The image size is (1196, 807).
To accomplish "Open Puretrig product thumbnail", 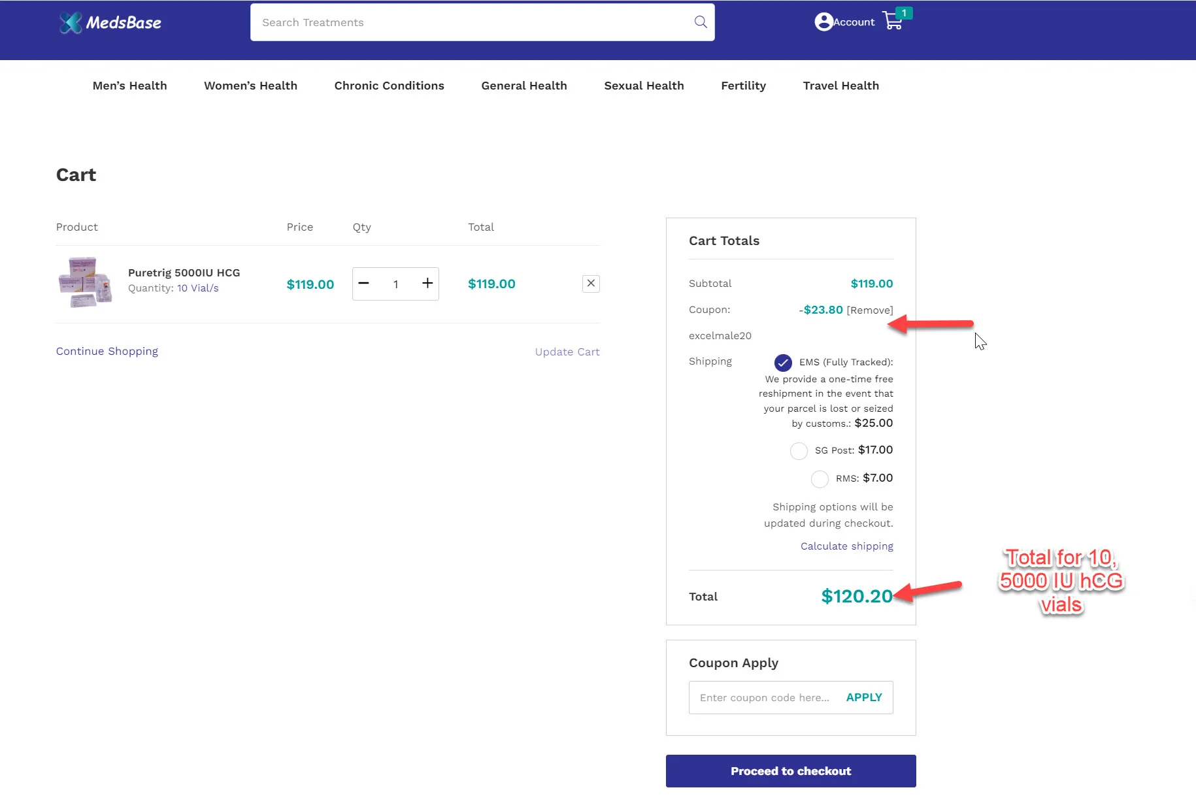I will coord(86,282).
